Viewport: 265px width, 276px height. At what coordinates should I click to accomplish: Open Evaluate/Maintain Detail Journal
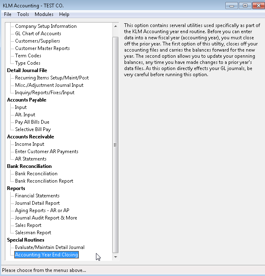tap(50, 247)
